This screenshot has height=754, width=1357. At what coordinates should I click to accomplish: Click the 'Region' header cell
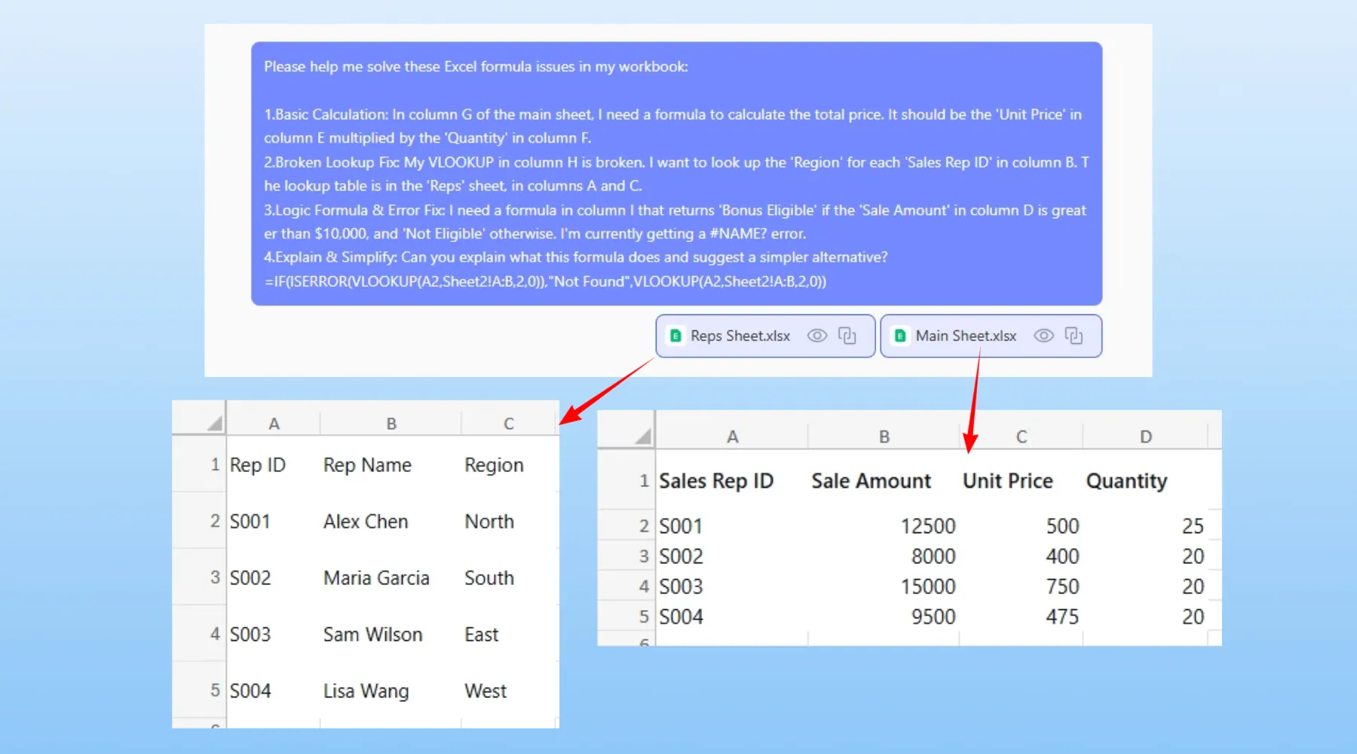494,465
